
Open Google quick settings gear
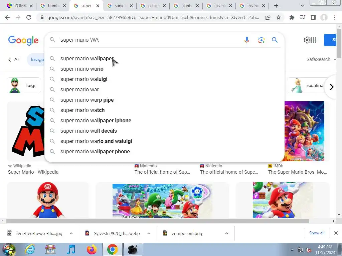tap(307, 40)
